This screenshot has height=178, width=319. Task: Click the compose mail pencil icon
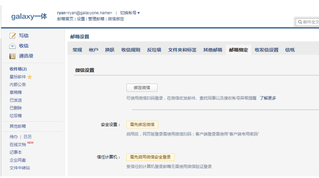[x=12, y=36]
